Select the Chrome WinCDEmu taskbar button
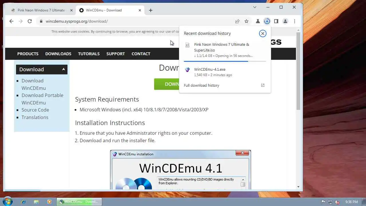This screenshot has width=366, height=206. tap(79, 202)
